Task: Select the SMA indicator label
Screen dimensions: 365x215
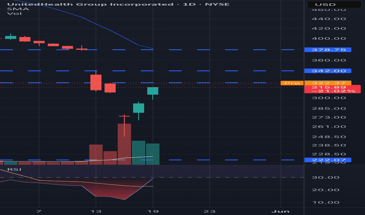Action: click(18, 9)
